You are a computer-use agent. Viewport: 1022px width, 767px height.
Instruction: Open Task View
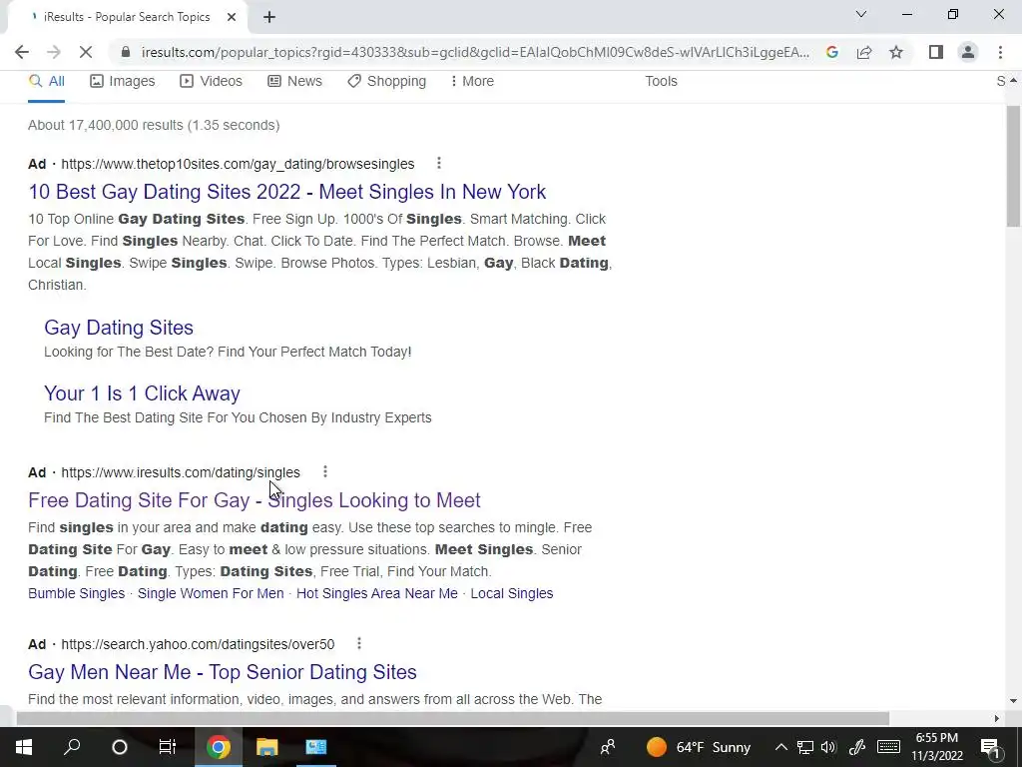[x=168, y=747]
